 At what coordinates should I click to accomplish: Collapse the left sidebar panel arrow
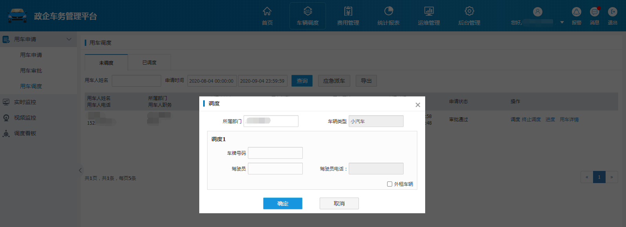80,170
